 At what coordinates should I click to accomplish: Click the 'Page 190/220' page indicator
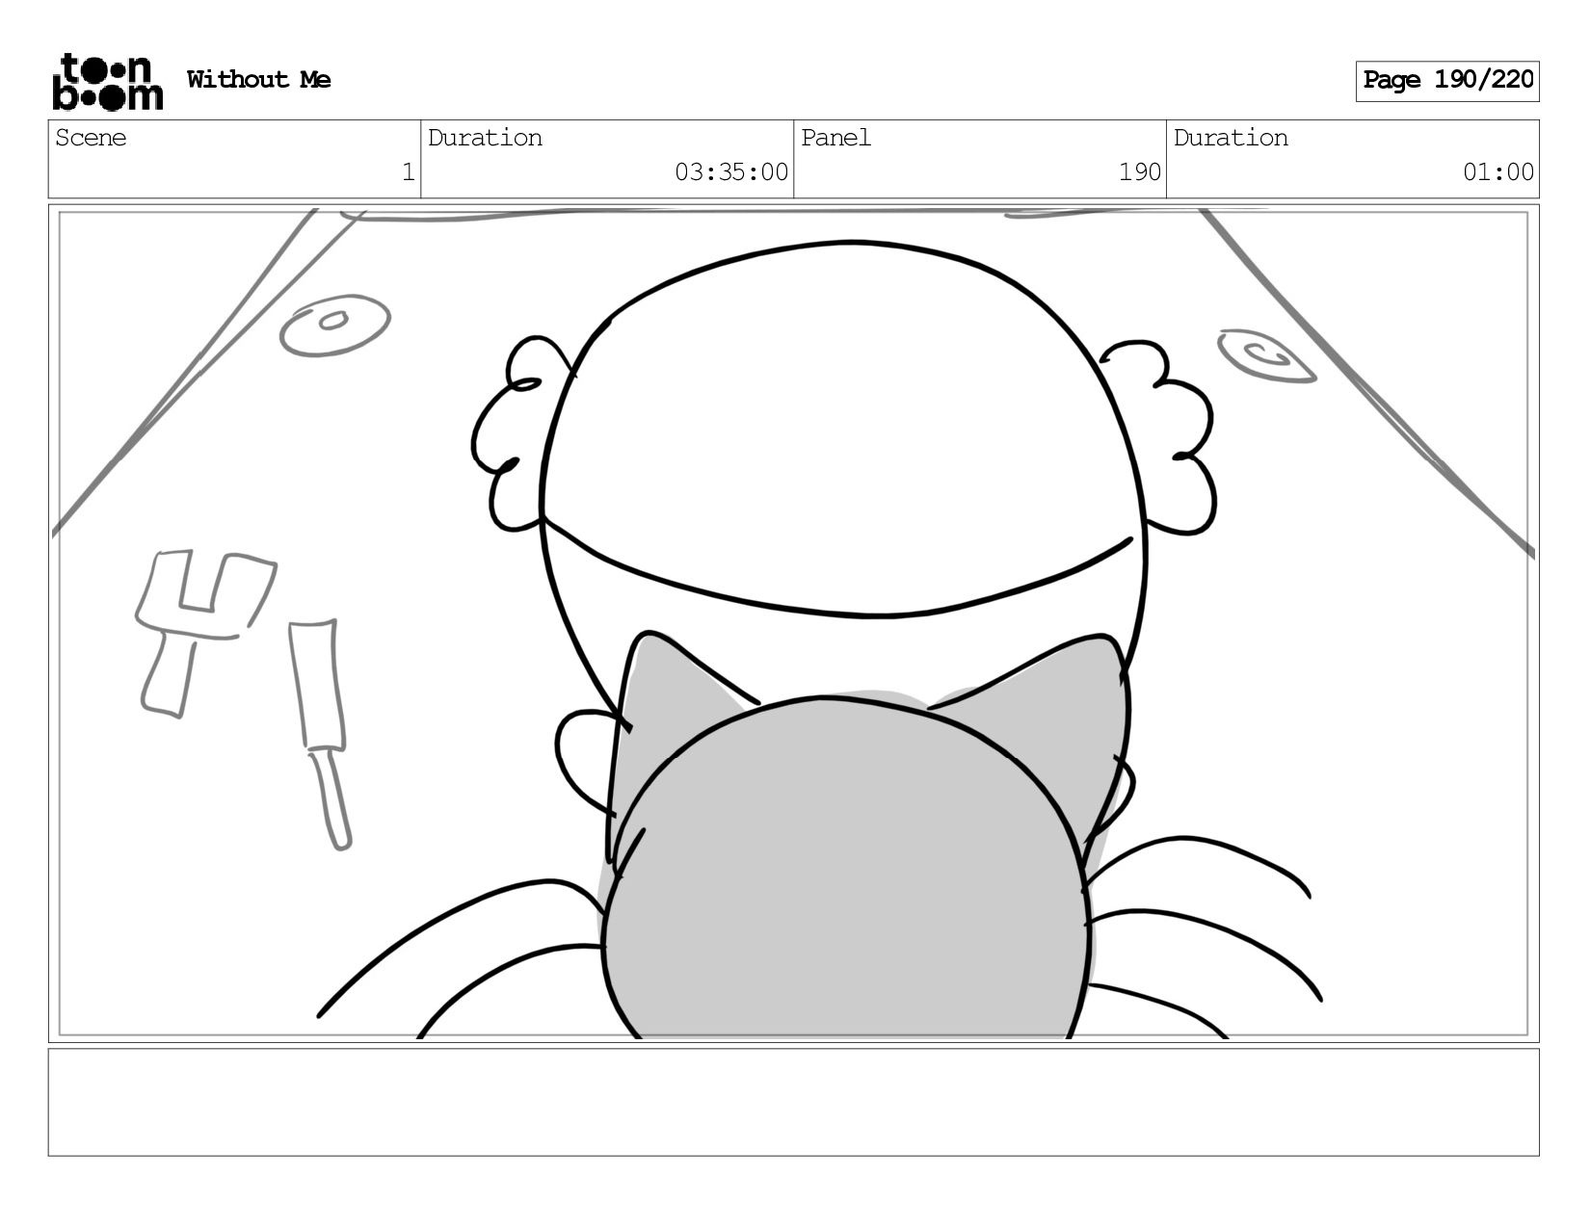(1447, 81)
